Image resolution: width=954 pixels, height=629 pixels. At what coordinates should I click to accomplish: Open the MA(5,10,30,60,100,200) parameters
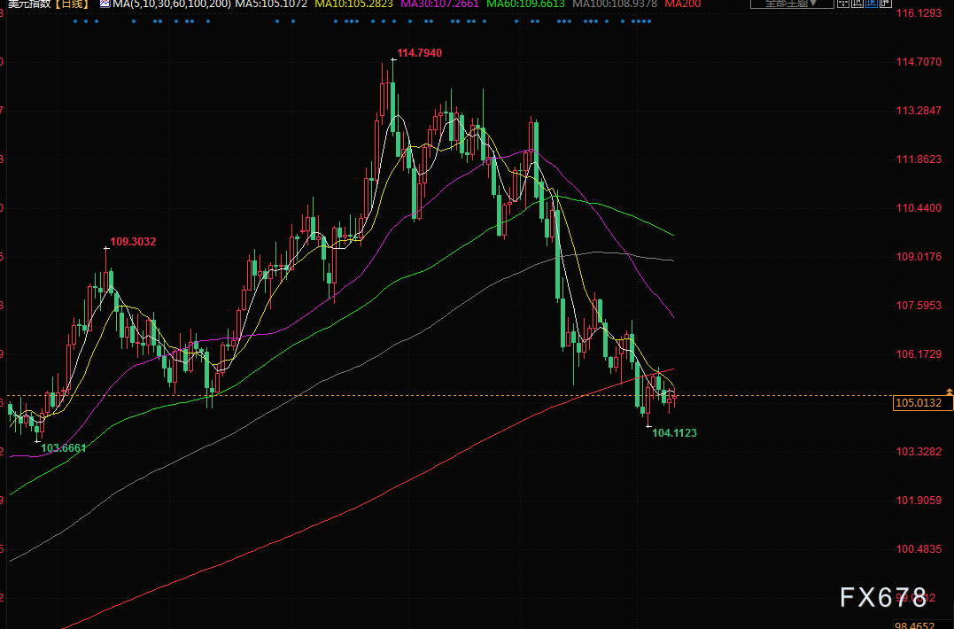point(172,4)
